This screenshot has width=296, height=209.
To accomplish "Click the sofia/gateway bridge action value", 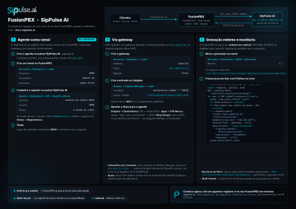I will (168, 95).
